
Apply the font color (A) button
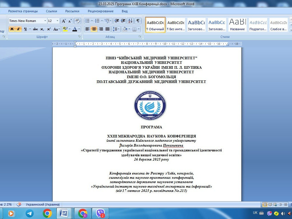pos(75,29)
